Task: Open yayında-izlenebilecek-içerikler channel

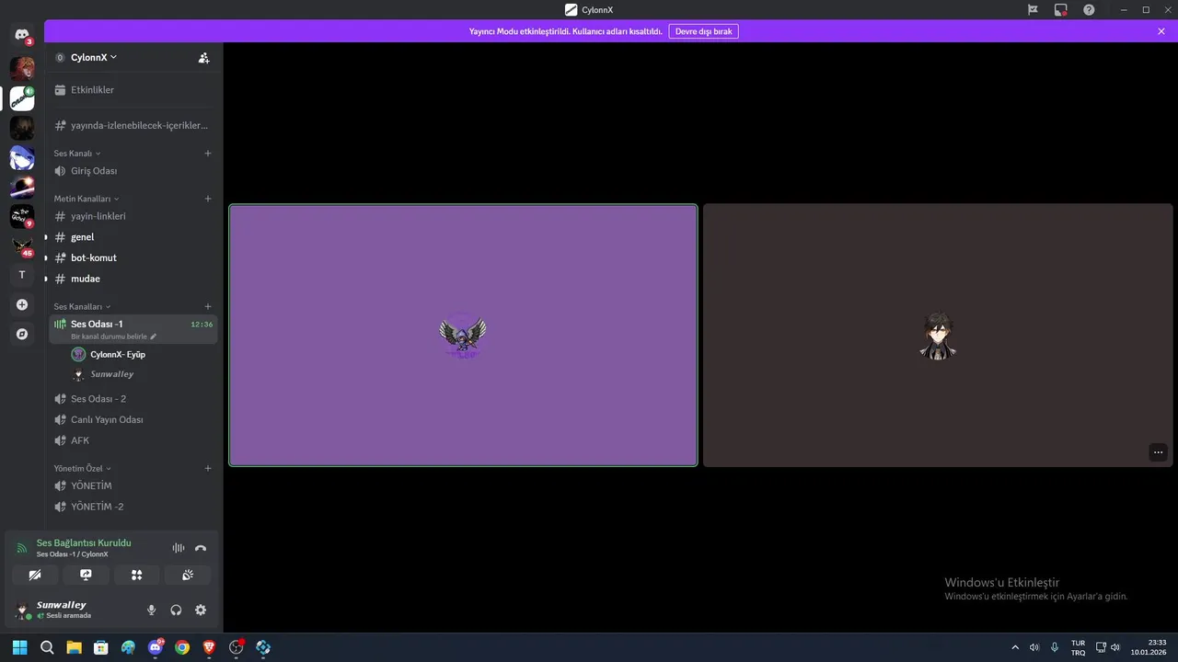Action: [x=133, y=125]
